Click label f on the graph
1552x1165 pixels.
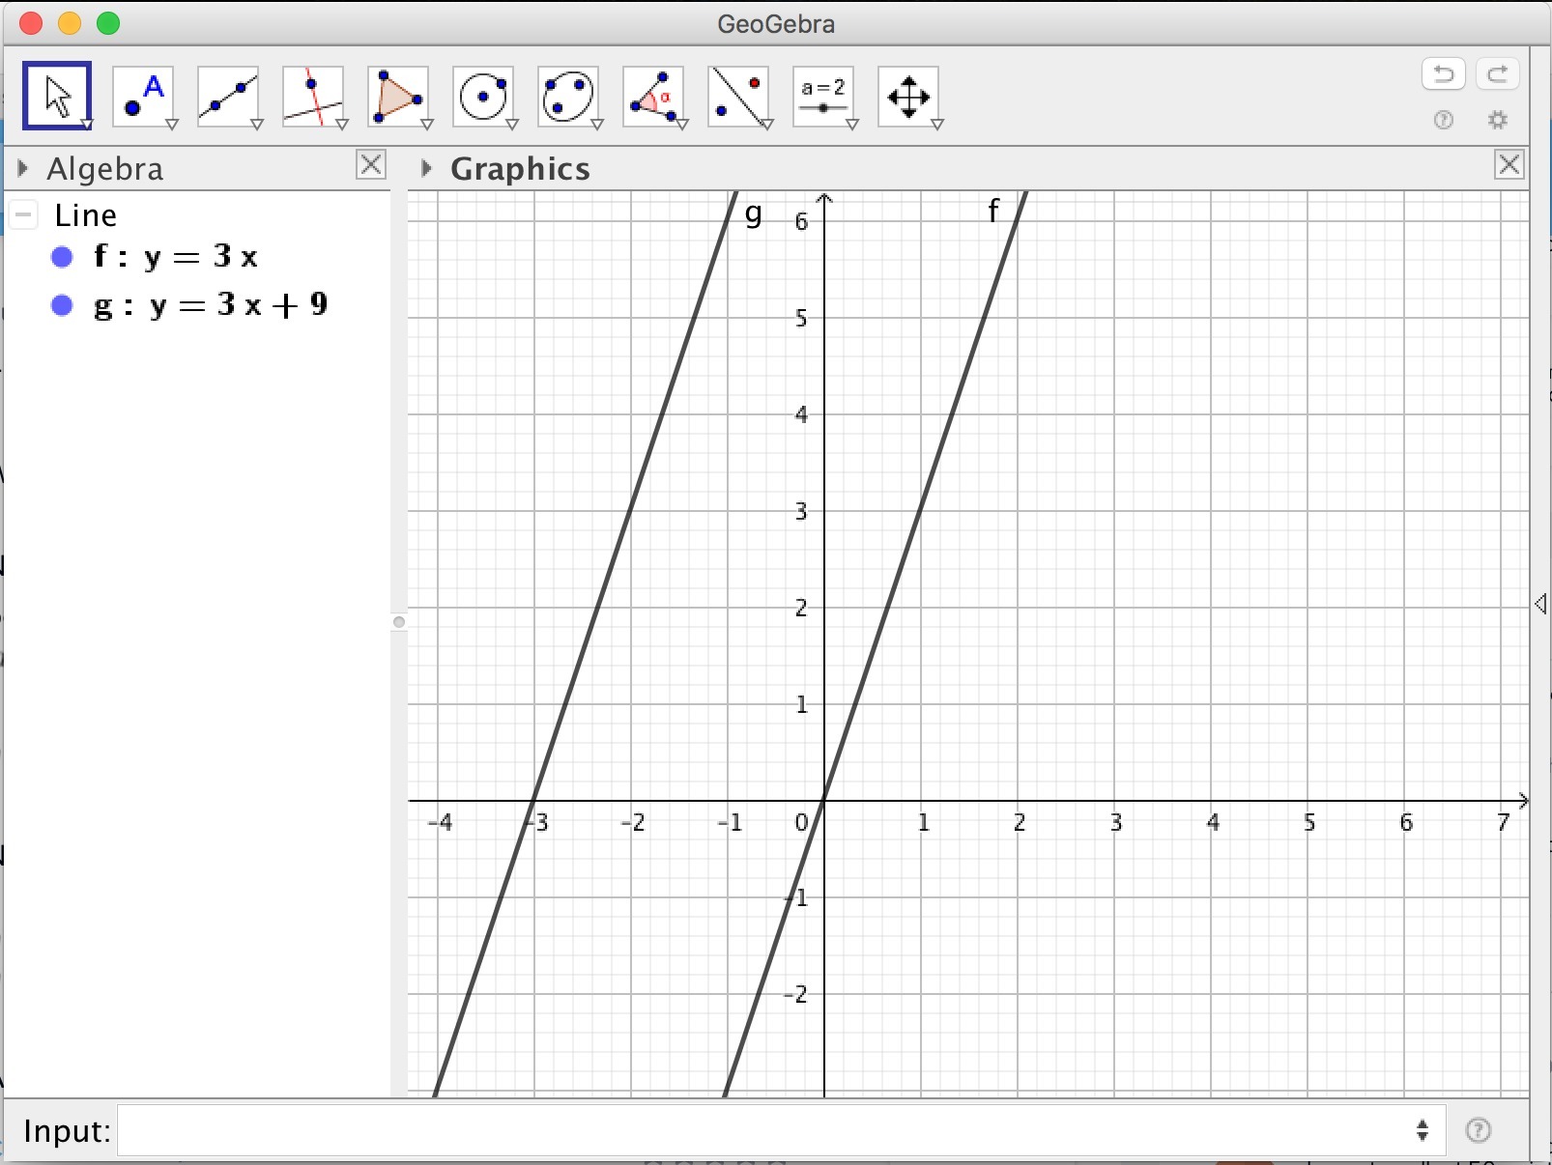point(993,210)
